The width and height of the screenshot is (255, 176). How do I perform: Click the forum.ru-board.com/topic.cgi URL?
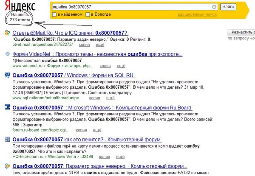click(41, 130)
